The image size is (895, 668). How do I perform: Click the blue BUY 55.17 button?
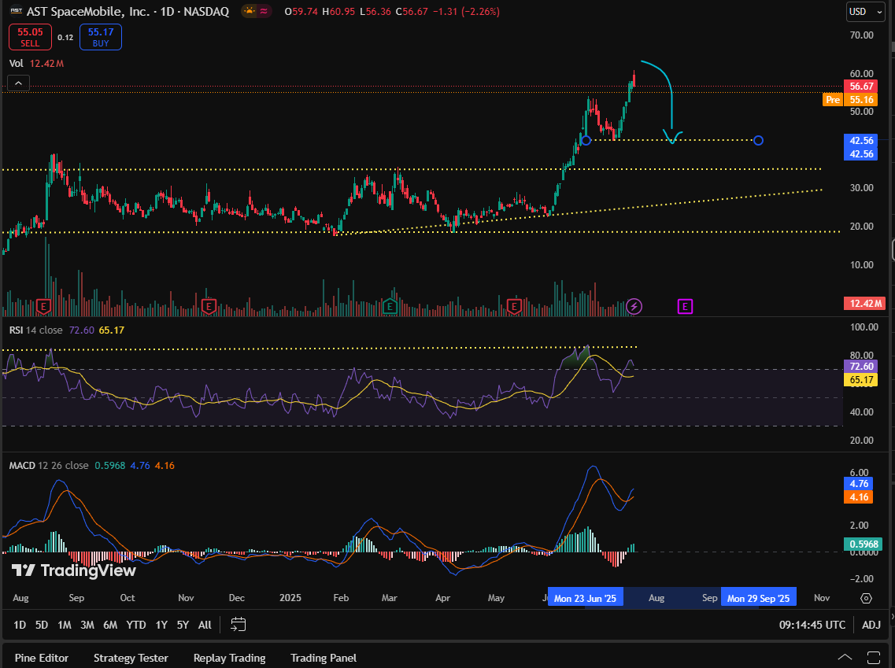101,37
